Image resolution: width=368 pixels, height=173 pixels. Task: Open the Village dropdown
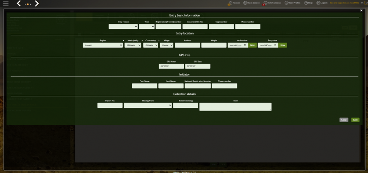pyautogui.click(x=167, y=45)
